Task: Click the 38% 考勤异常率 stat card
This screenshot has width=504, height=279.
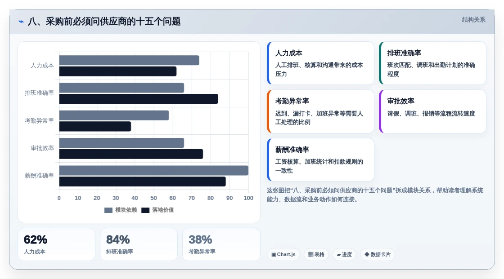Action: [221, 244]
